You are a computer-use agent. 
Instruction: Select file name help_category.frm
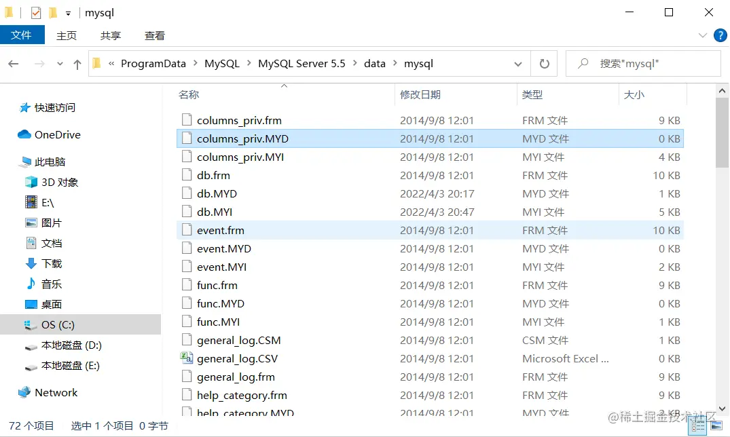[242, 395]
